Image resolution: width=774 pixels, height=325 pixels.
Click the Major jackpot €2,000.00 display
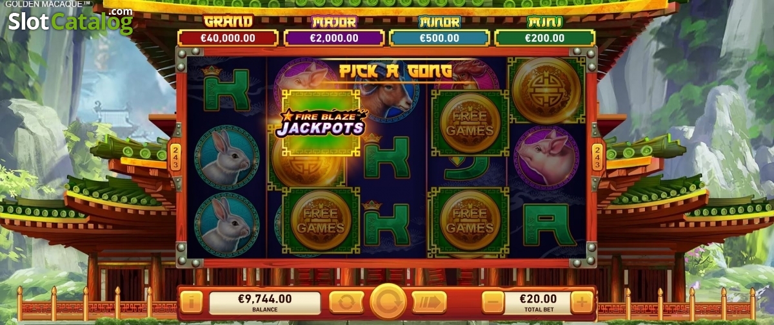333,38
